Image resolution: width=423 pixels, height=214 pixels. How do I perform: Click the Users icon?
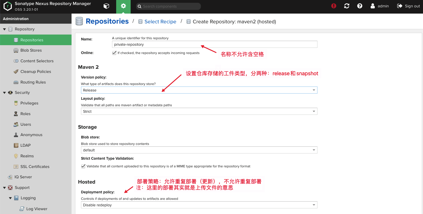tap(16, 125)
